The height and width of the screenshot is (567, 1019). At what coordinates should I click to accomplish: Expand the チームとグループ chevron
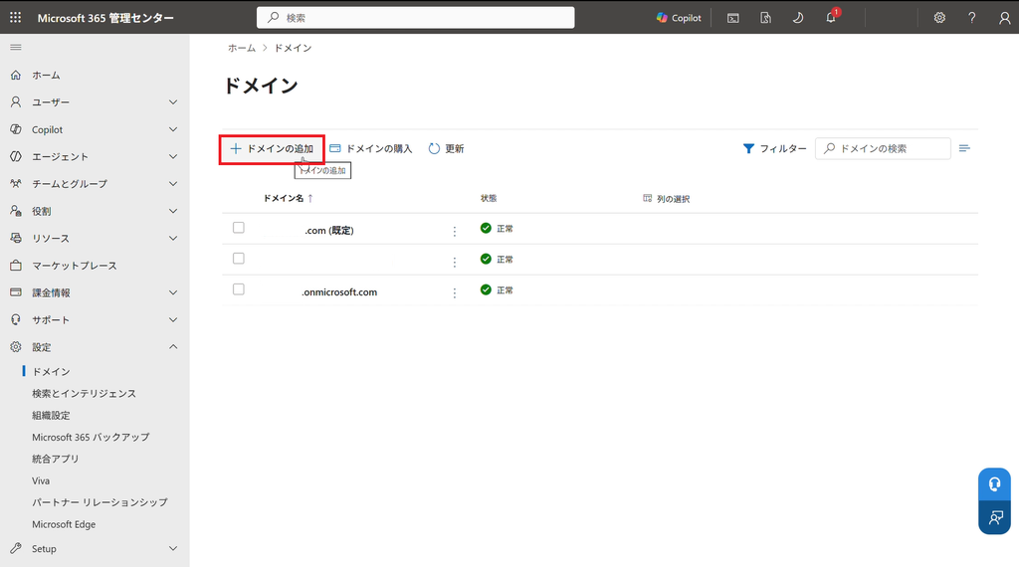pos(173,184)
